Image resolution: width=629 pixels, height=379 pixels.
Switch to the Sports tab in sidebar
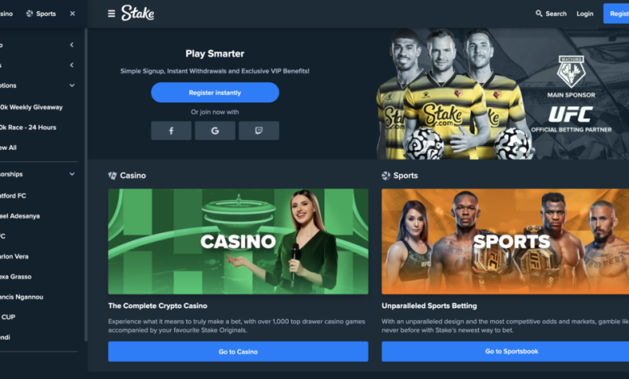[41, 14]
